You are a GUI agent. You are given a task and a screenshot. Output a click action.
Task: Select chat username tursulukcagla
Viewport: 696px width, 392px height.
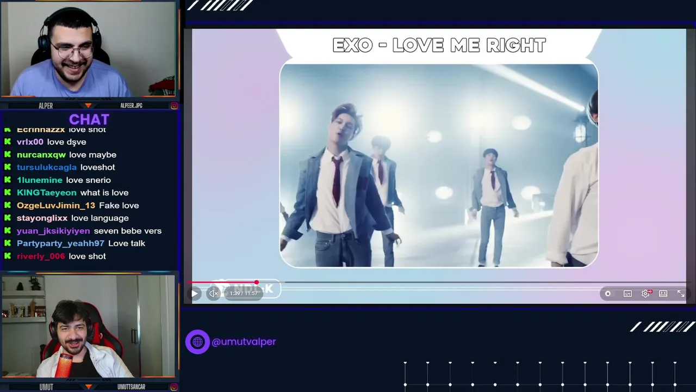pyautogui.click(x=47, y=167)
